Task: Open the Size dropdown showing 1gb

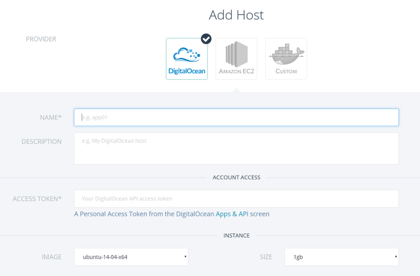Action: point(341,257)
